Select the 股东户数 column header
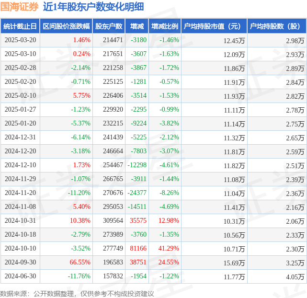 click(109, 26)
